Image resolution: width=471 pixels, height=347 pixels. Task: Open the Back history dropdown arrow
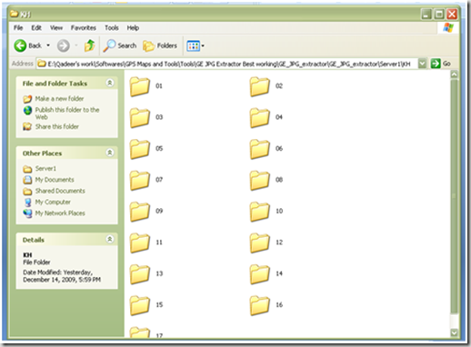coord(48,45)
